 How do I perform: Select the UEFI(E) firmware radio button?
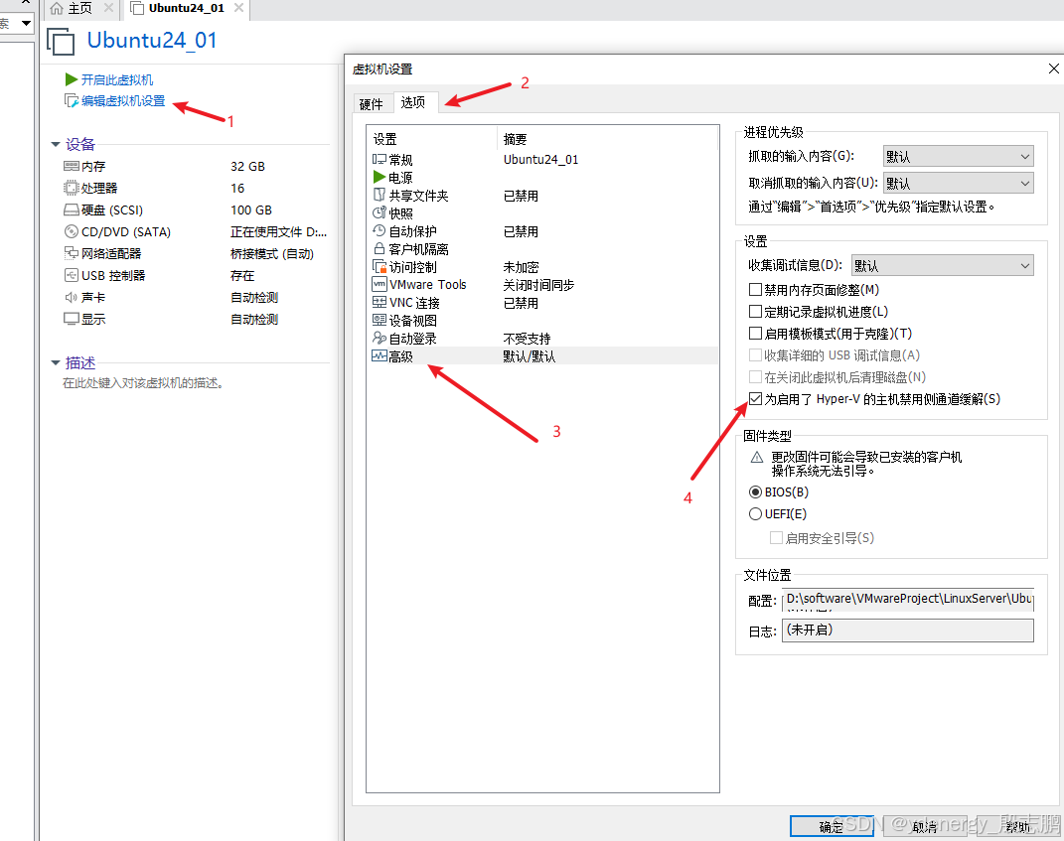click(755, 514)
